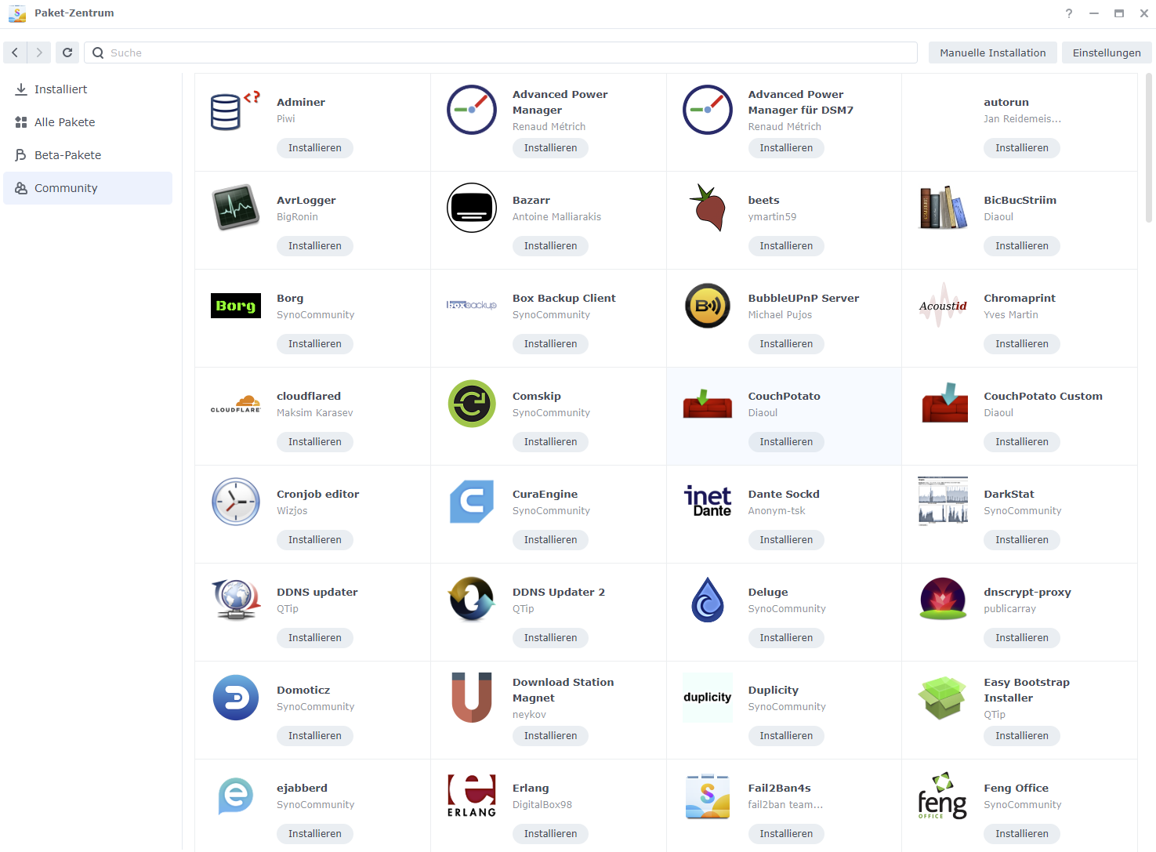Go back with the left arrow button

pyautogui.click(x=15, y=53)
